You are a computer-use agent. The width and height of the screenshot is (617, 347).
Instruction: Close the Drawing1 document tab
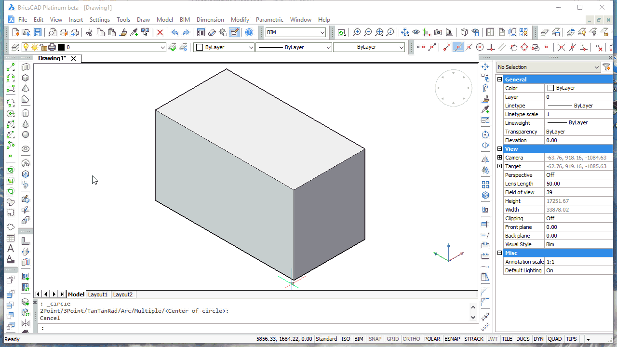click(74, 58)
